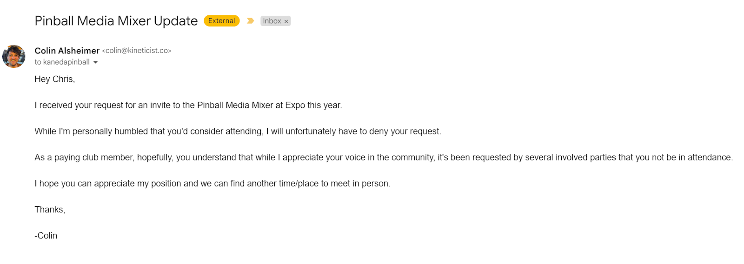Click the paragraph starting 'While I'm personally humbled'
The image size is (744, 264).
[237, 131]
